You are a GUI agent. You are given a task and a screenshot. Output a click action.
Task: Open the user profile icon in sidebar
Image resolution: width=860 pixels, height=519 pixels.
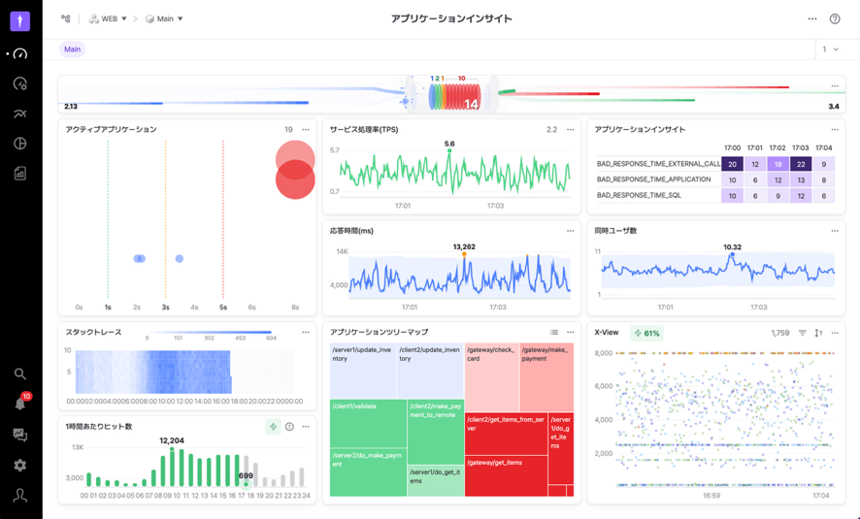(19, 495)
